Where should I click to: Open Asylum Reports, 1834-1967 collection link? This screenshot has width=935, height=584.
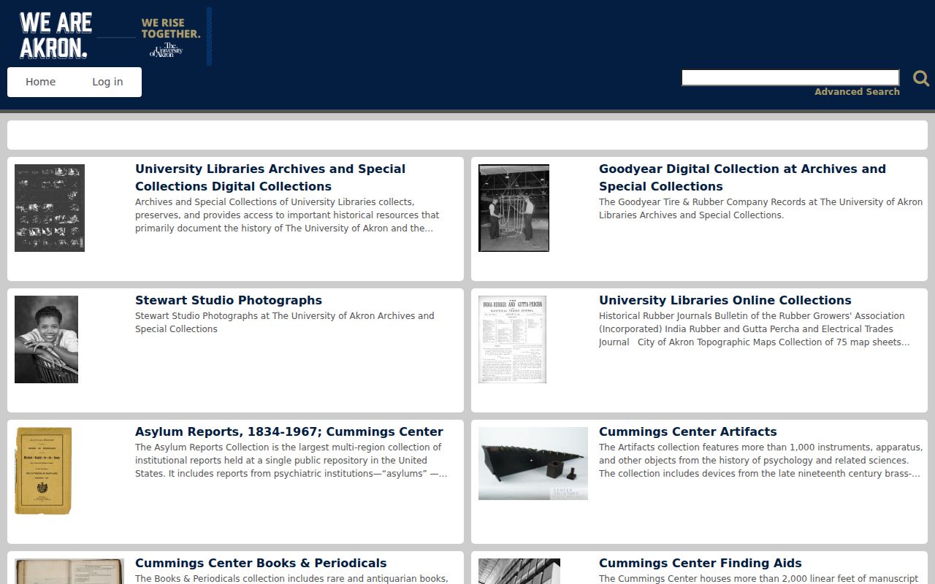[x=289, y=431]
